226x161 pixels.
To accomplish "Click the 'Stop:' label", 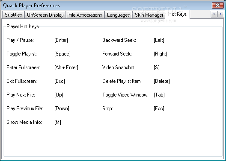I will (x=107, y=108).
